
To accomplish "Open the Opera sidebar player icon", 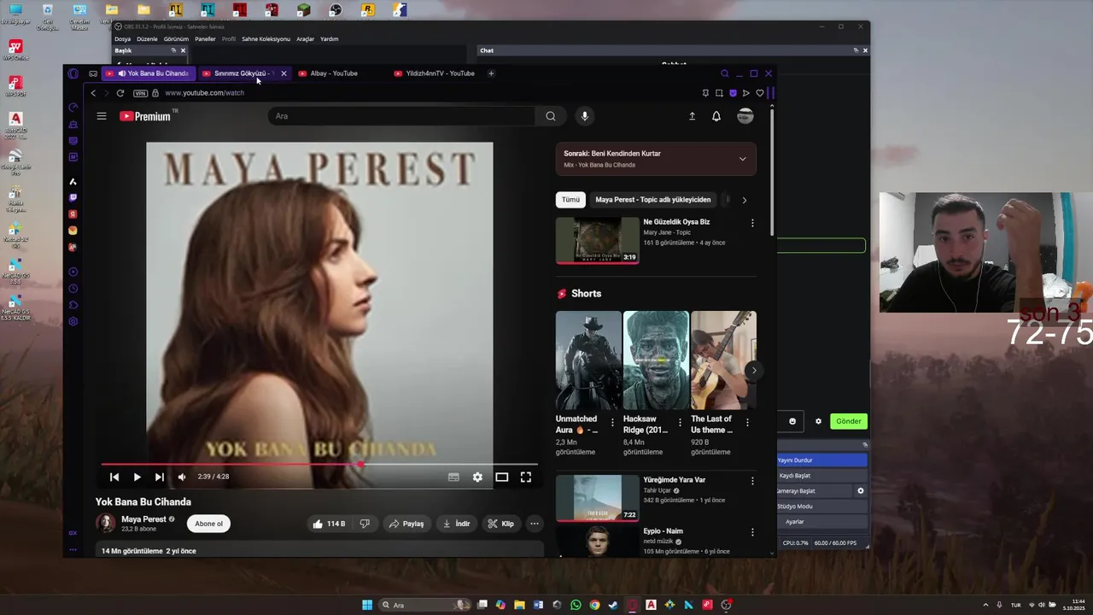I will pyautogui.click(x=73, y=272).
